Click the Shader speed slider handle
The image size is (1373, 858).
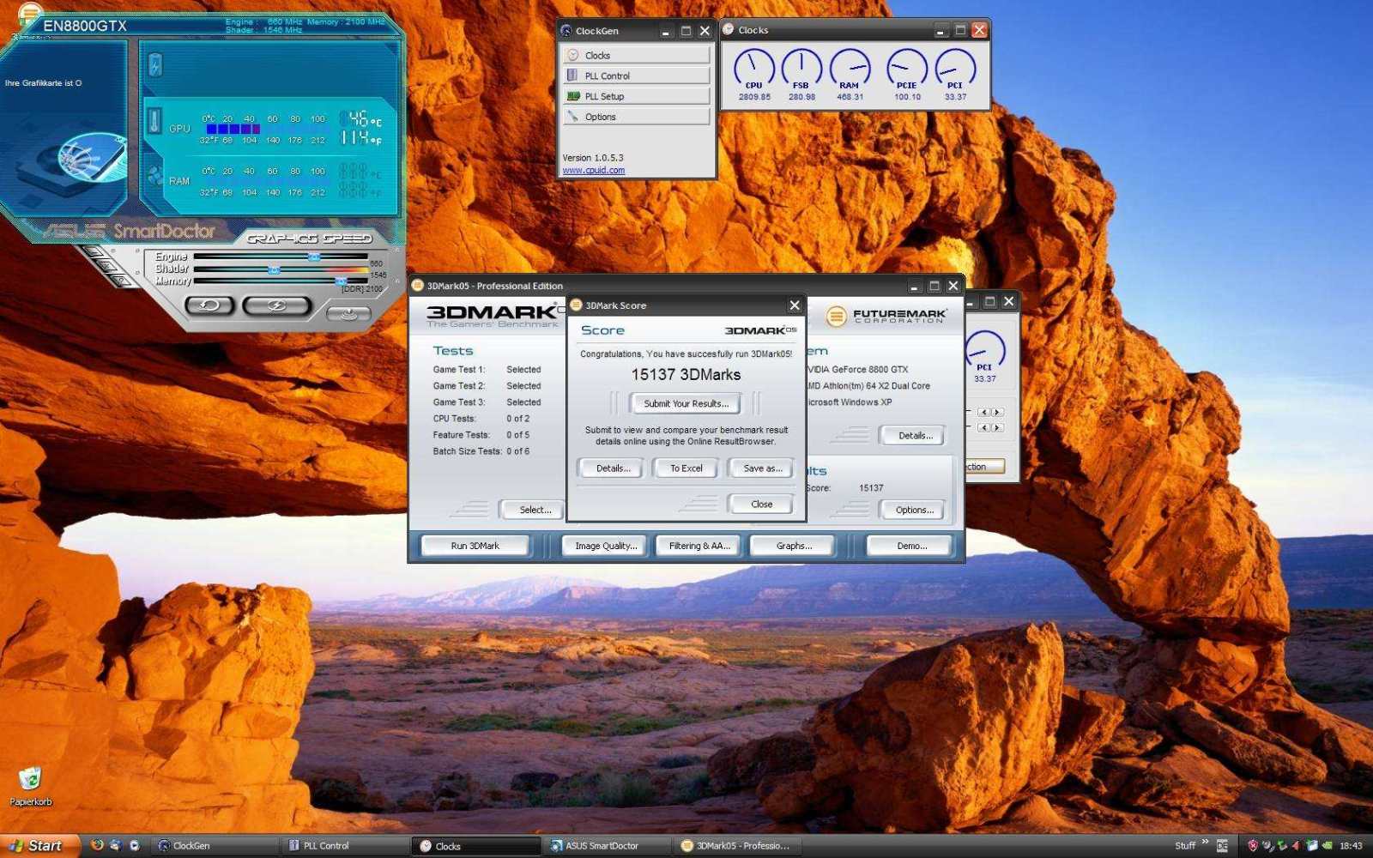274,269
